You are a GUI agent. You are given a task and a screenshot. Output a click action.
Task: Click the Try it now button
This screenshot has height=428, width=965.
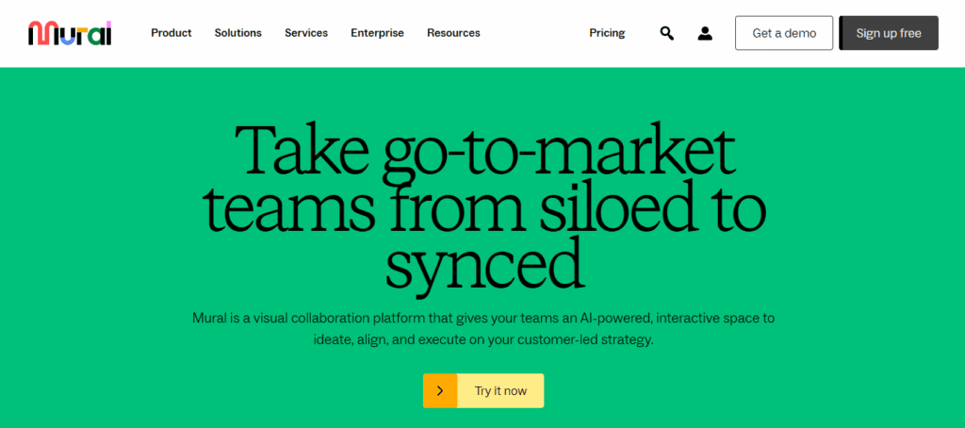coord(483,390)
